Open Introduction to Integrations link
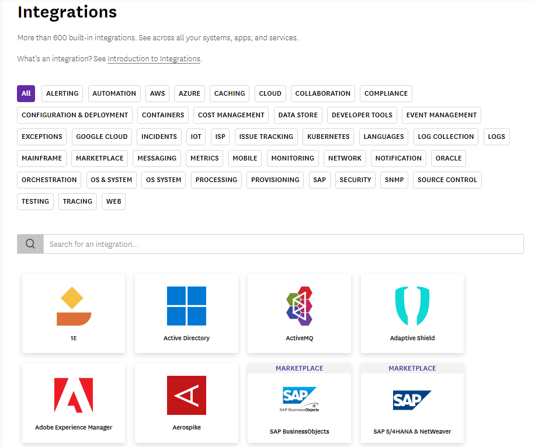This screenshot has width=535, height=447. 154,58
